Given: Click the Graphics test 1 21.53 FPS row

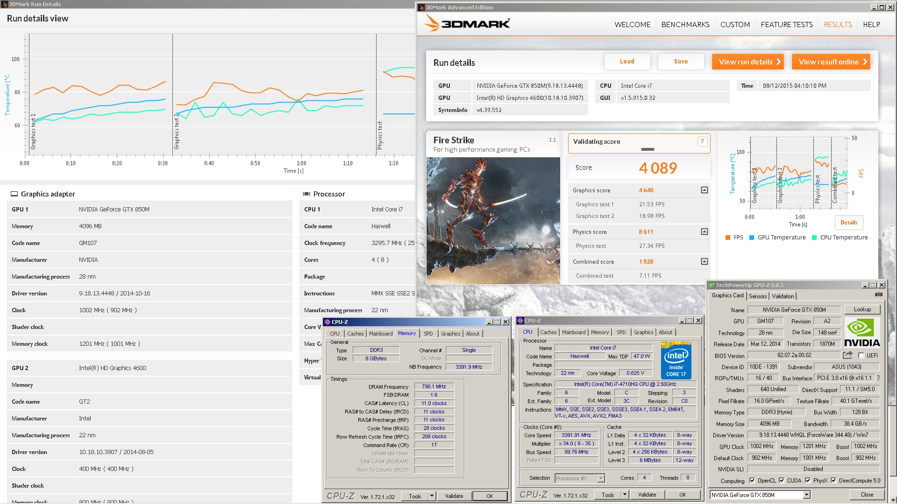Looking at the screenshot, I should click(x=639, y=204).
